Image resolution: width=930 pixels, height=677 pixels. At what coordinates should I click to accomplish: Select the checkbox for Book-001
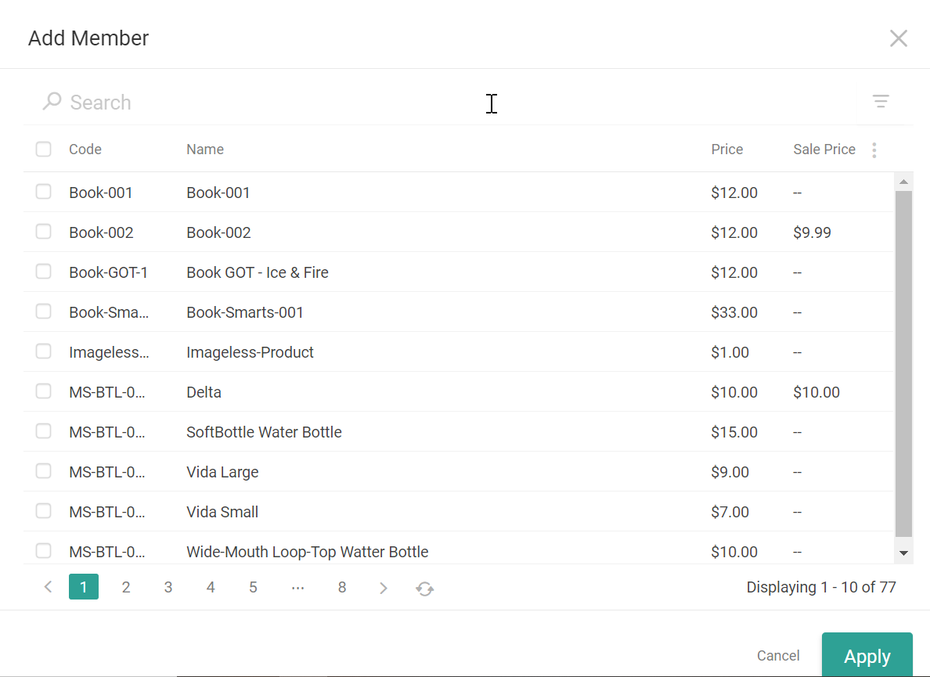(x=43, y=191)
